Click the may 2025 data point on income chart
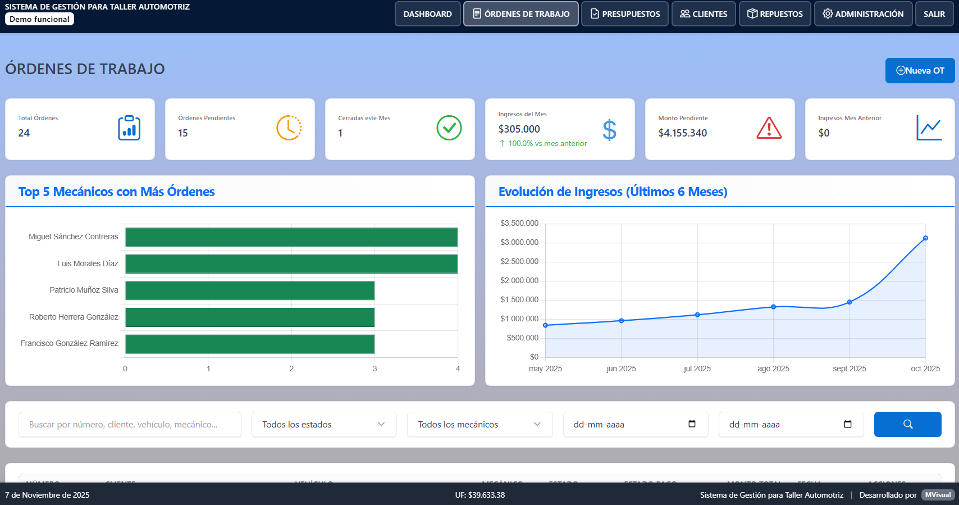The width and height of the screenshot is (959, 505). point(545,325)
